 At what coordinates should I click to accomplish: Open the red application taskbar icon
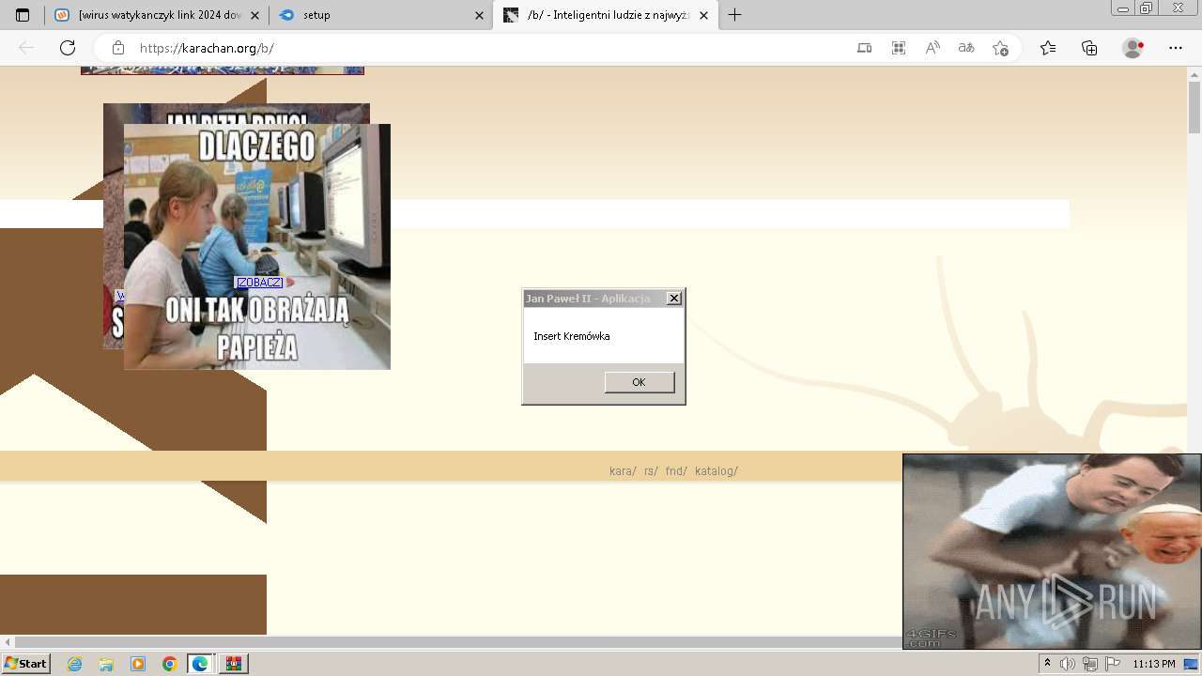(x=234, y=664)
